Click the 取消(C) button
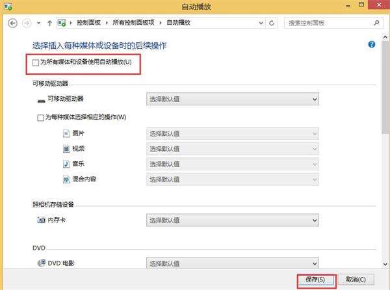This screenshot has width=390, height=290. (356, 280)
